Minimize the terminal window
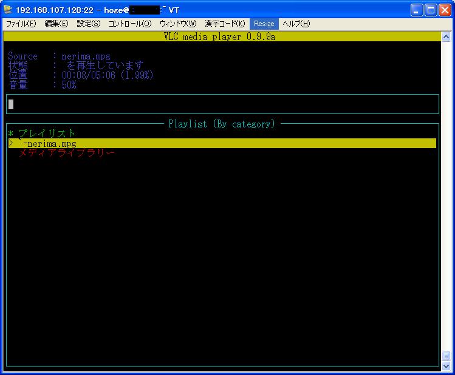 pyautogui.click(x=416, y=10)
